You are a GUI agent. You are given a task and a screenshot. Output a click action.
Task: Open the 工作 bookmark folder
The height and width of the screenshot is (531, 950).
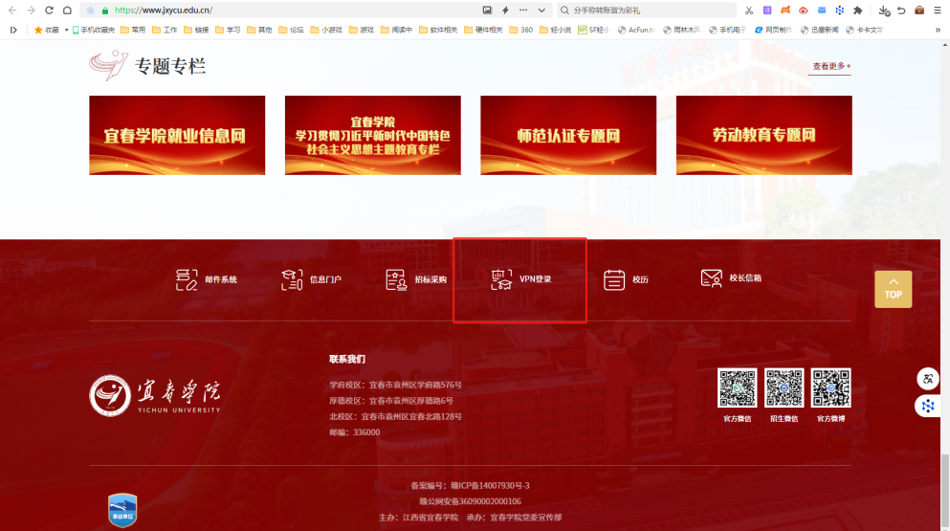click(165, 30)
